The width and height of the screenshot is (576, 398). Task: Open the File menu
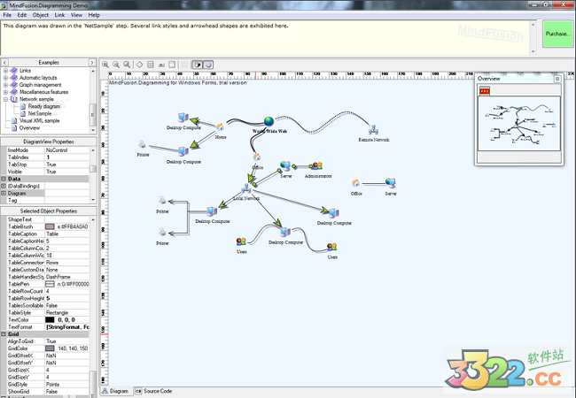(x=7, y=15)
